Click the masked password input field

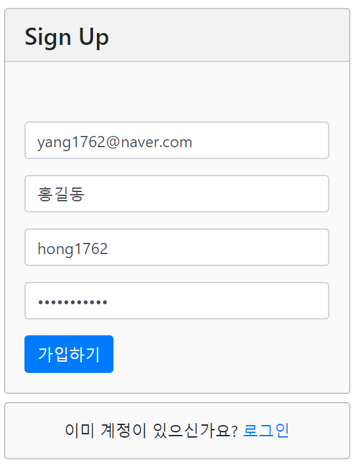click(x=177, y=301)
